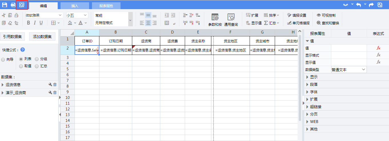Image resolution: width=389 pixels, height=141 pixels.
Task: Delete the 运货信息 dataset with trash icon
Action: [55, 85]
